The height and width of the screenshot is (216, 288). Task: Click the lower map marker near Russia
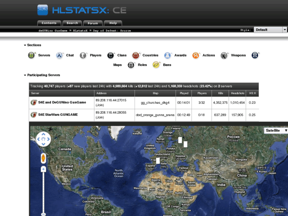tap(185, 144)
